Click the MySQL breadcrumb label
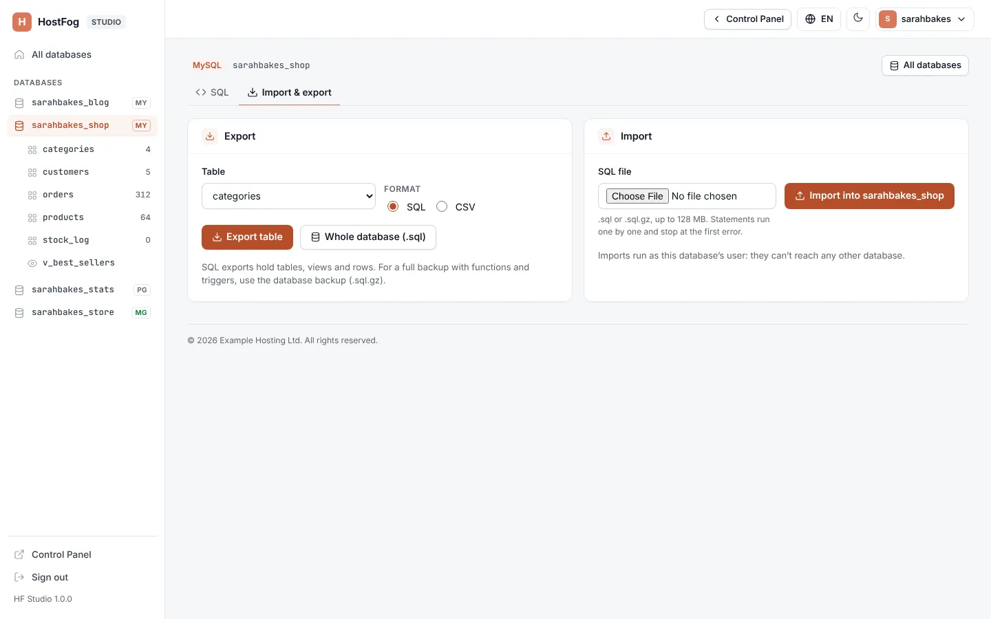Screen dimensions: 991x619 207,65
